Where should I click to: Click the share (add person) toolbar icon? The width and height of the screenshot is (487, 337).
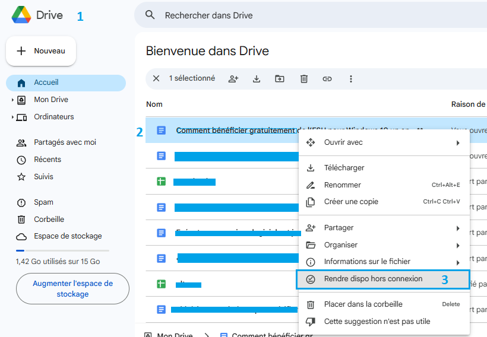[x=233, y=79]
